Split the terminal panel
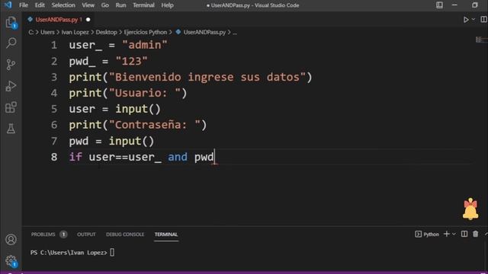The width and height of the screenshot is (488, 274). click(464, 234)
